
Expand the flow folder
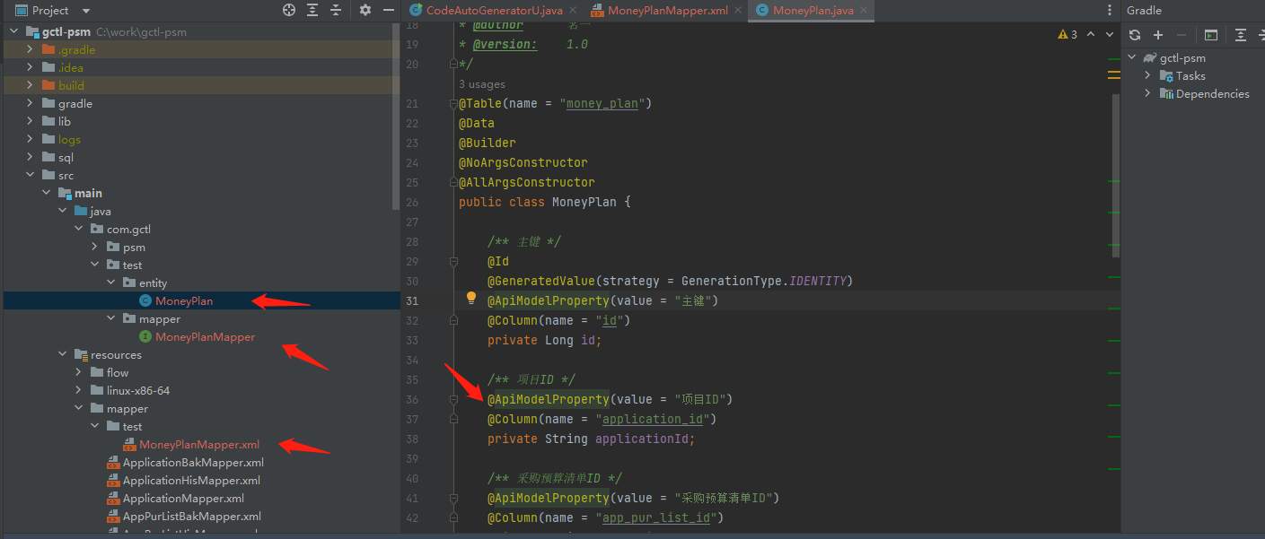point(79,373)
